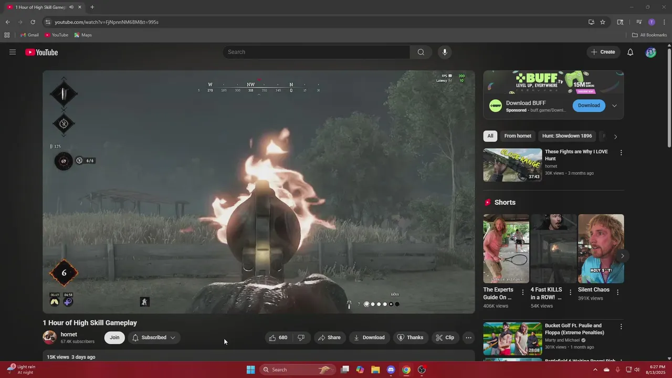Open a new browser tab
Viewport: 672px width, 378px height.
92,7
